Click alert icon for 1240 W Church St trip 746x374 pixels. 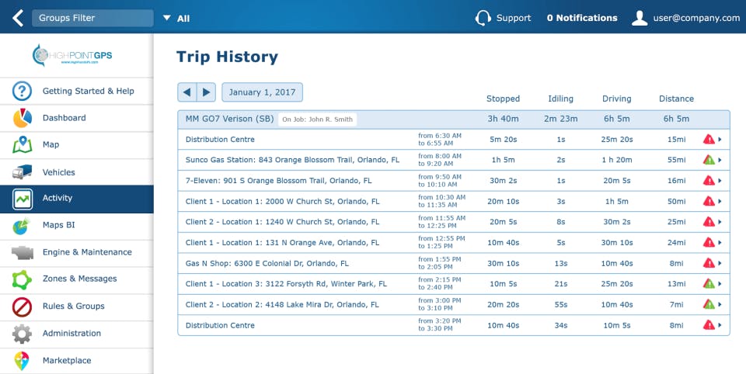coord(709,222)
